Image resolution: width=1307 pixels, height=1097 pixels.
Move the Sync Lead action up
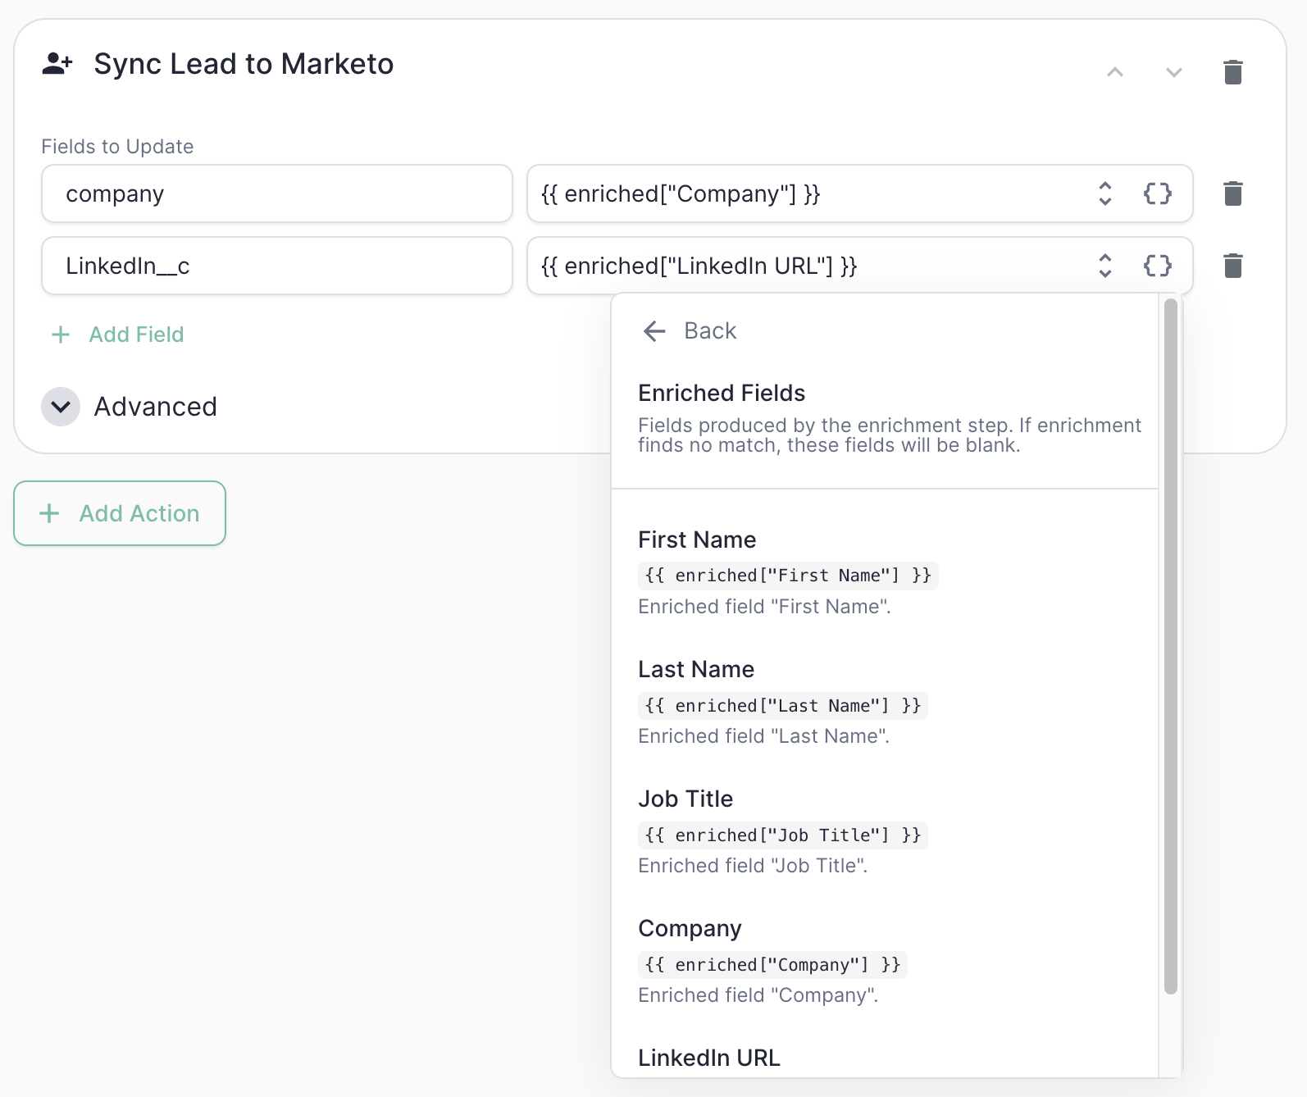point(1115,72)
